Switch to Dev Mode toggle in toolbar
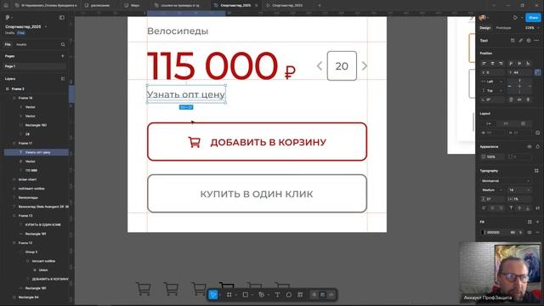The height and width of the screenshot is (306, 544). tap(331, 295)
